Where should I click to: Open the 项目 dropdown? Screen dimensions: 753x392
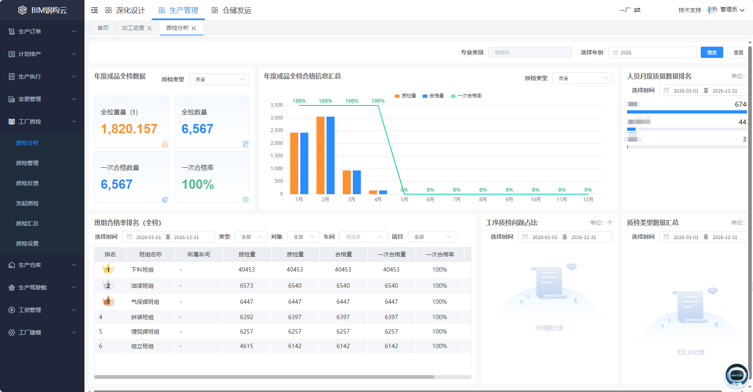[x=432, y=237]
